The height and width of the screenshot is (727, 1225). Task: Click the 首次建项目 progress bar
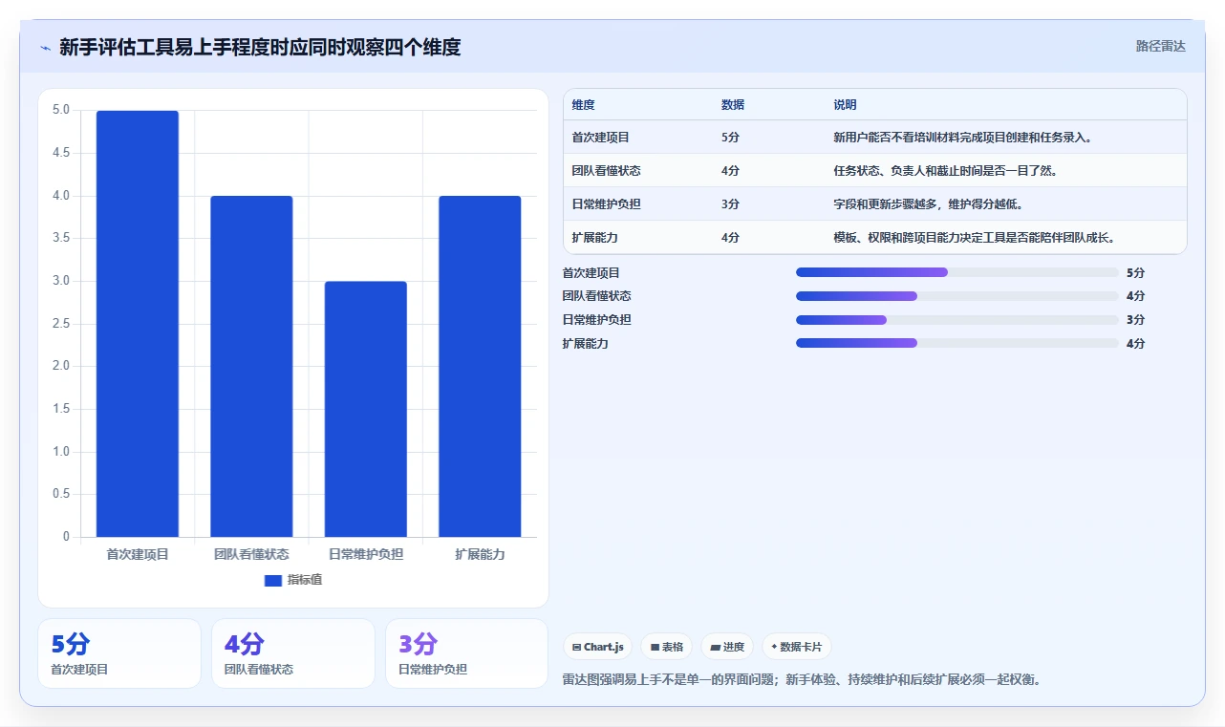[x=956, y=272]
